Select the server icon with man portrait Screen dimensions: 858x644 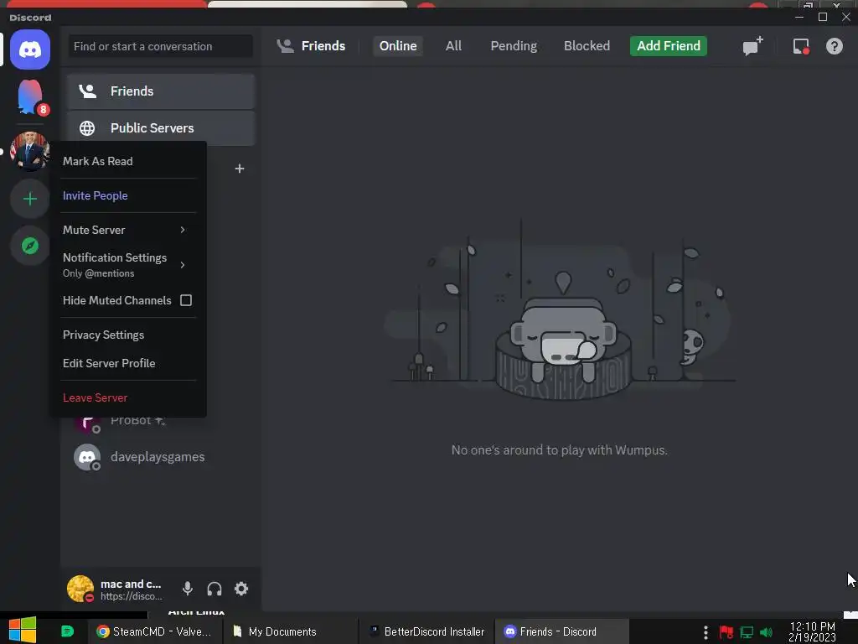pos(29,151)
